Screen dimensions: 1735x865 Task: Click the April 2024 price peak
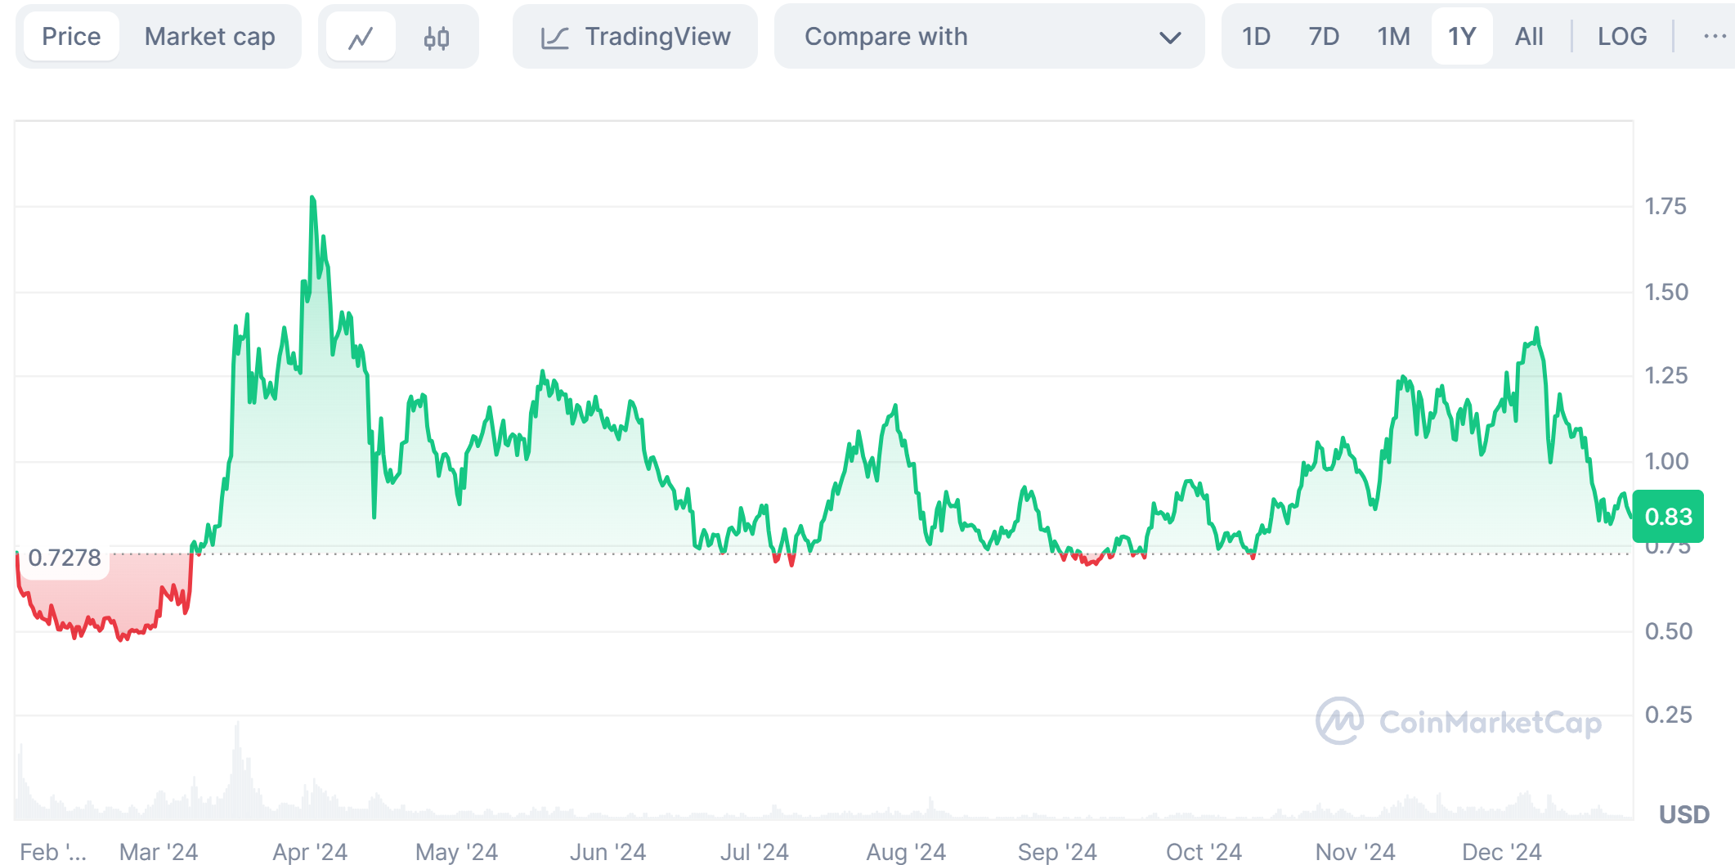(312, 199)
